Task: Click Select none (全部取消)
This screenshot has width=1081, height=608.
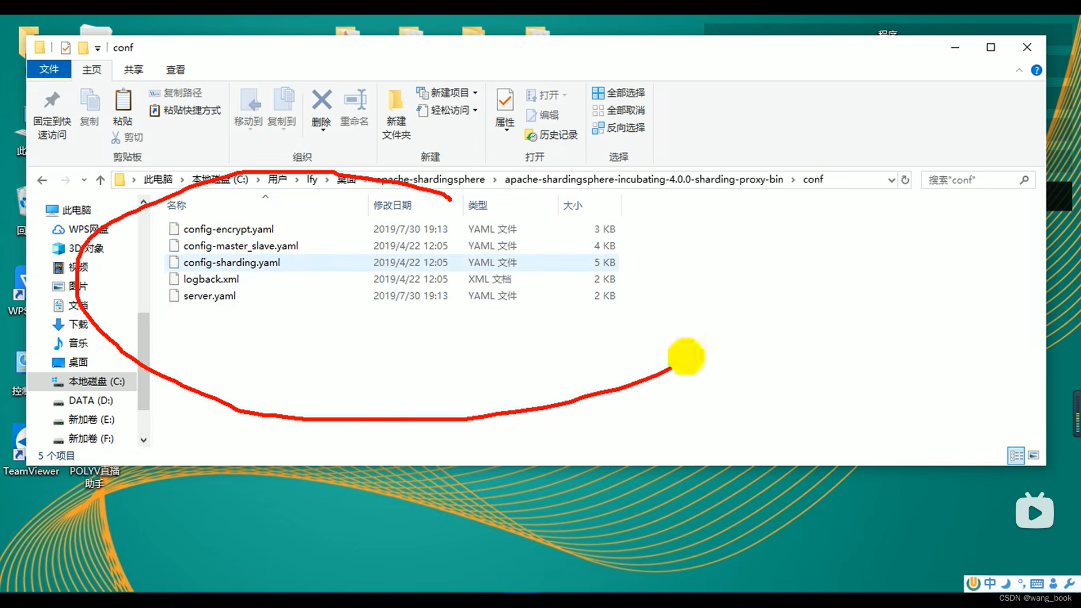Action: tap(618, 110)
